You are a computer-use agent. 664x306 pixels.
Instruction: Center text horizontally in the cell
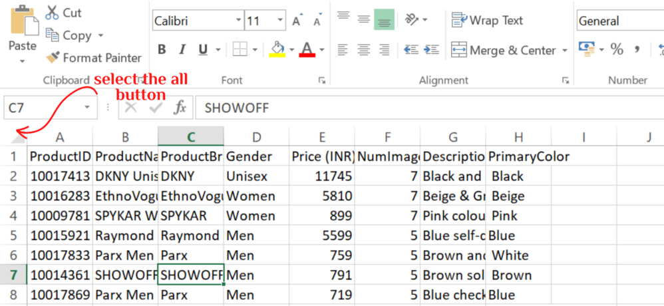pyautogui.click(x=364, y=50)
